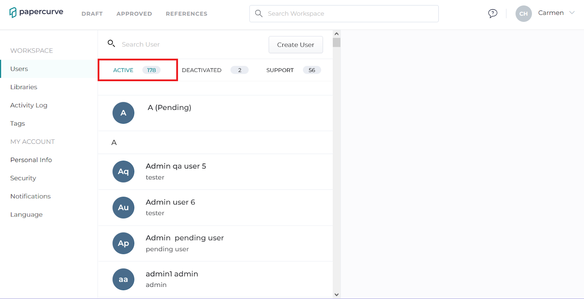Click the scrollbar up arrow
584x299 pixels.
(337, 34)
